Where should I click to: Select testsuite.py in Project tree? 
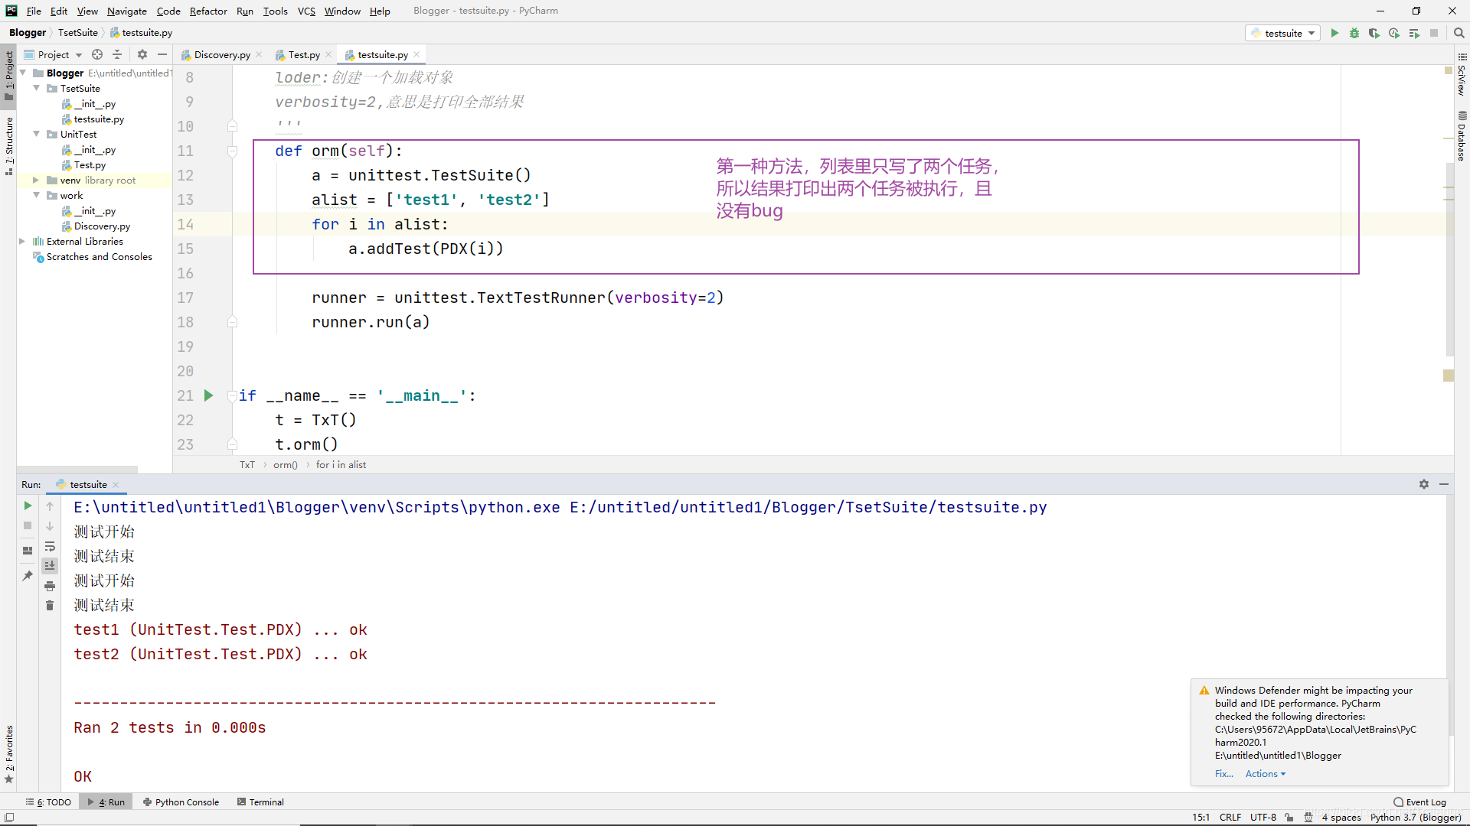(x=99, y=119)
